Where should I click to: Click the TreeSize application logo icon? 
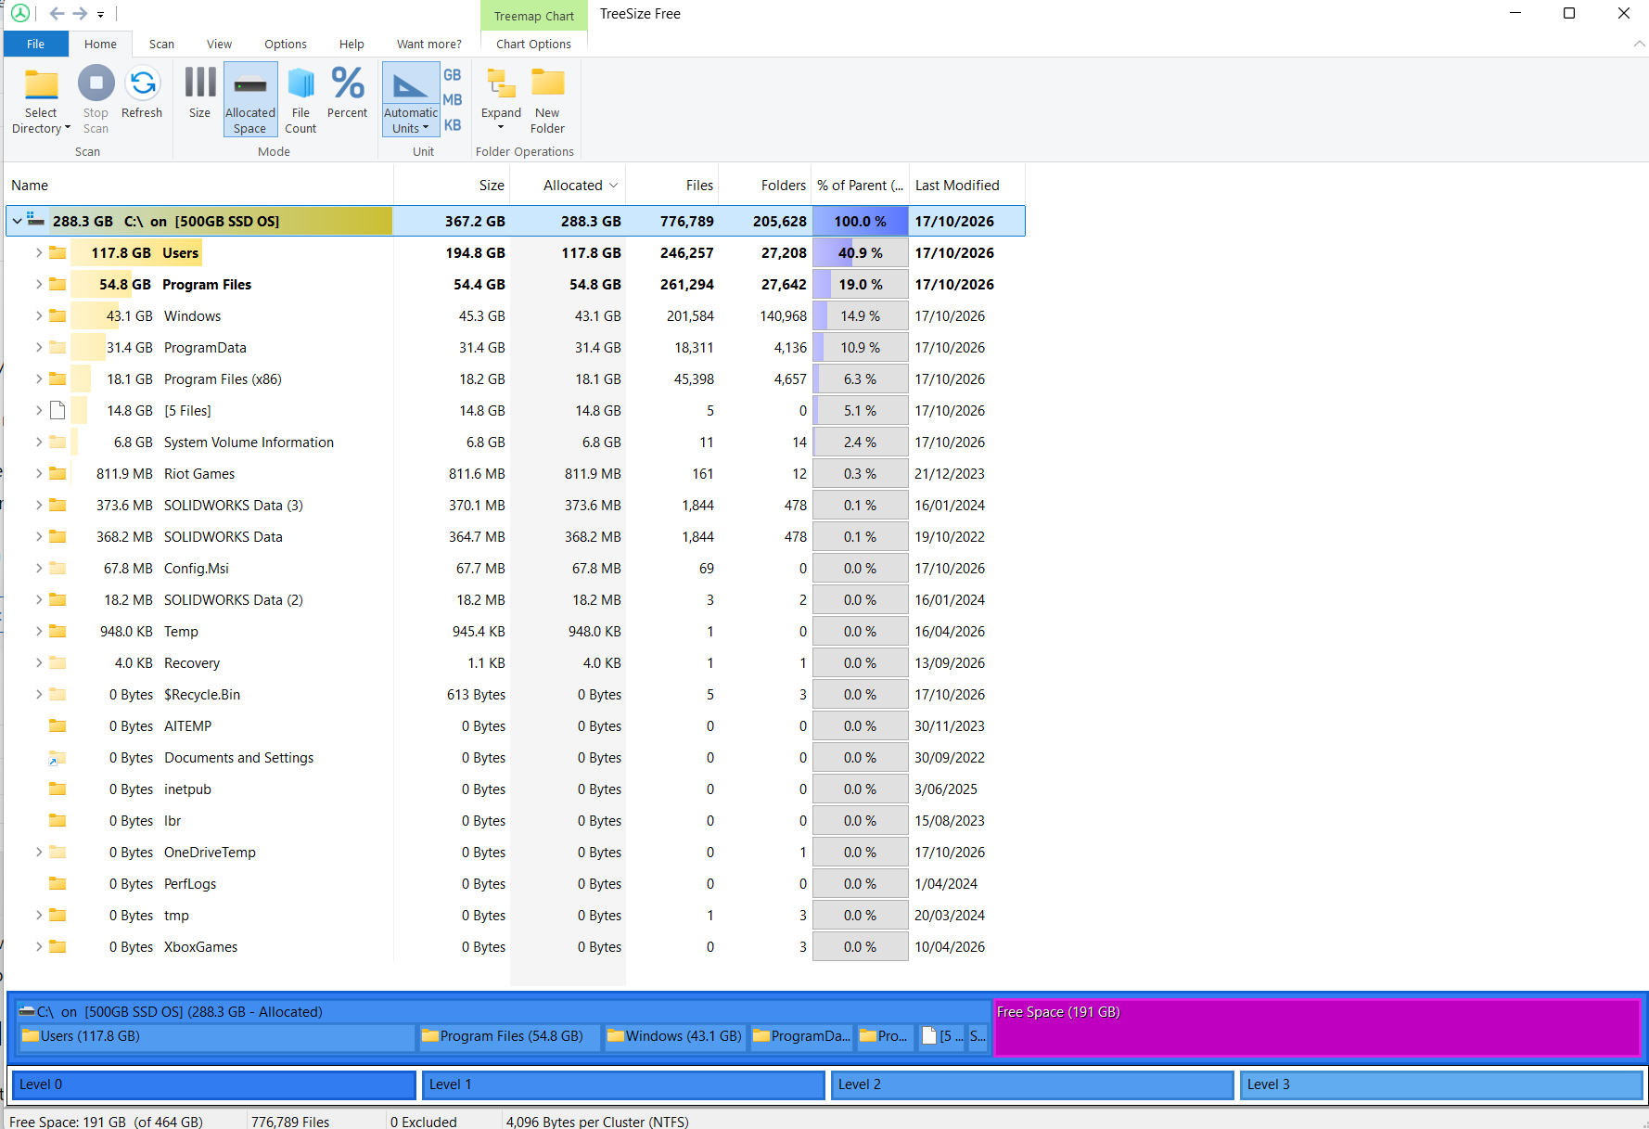click(x=19, y=14)
